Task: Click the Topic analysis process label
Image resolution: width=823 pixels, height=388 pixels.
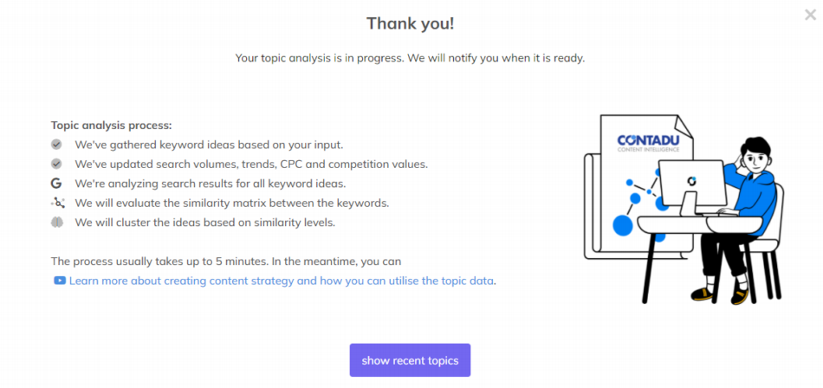Action: tap(111, 125)
